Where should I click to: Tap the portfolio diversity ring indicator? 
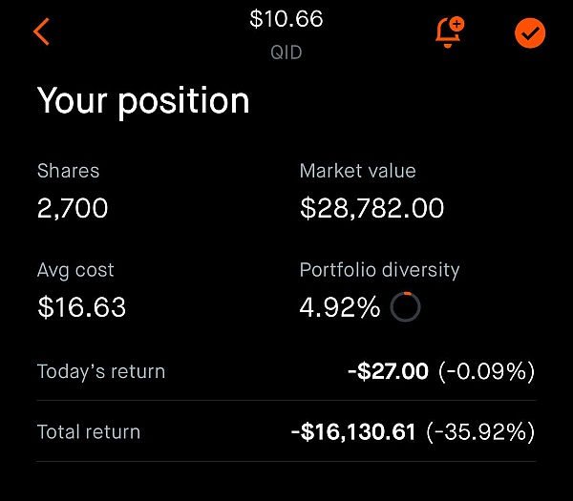coord(405,307)
